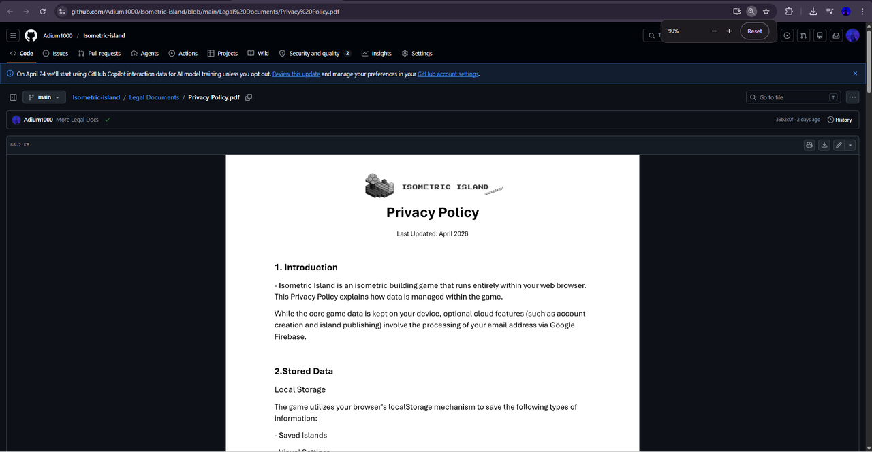Open the Actions tab
Screen dimensions: 872x452
click(x=183, y=53)
